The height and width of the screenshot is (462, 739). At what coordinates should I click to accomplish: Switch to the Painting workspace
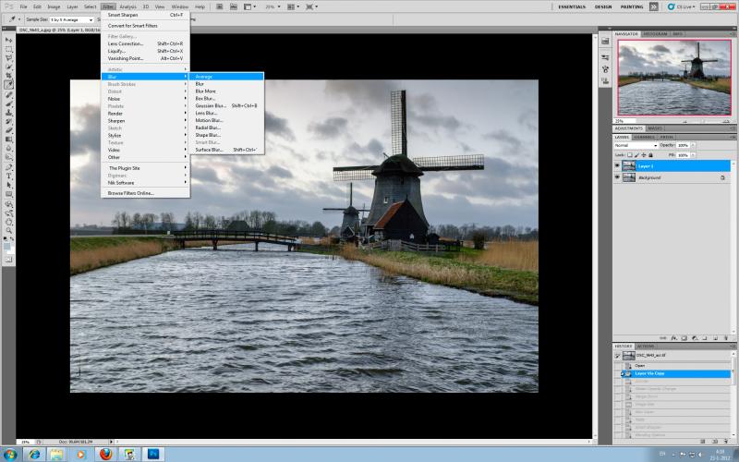[x=632, y=7]
